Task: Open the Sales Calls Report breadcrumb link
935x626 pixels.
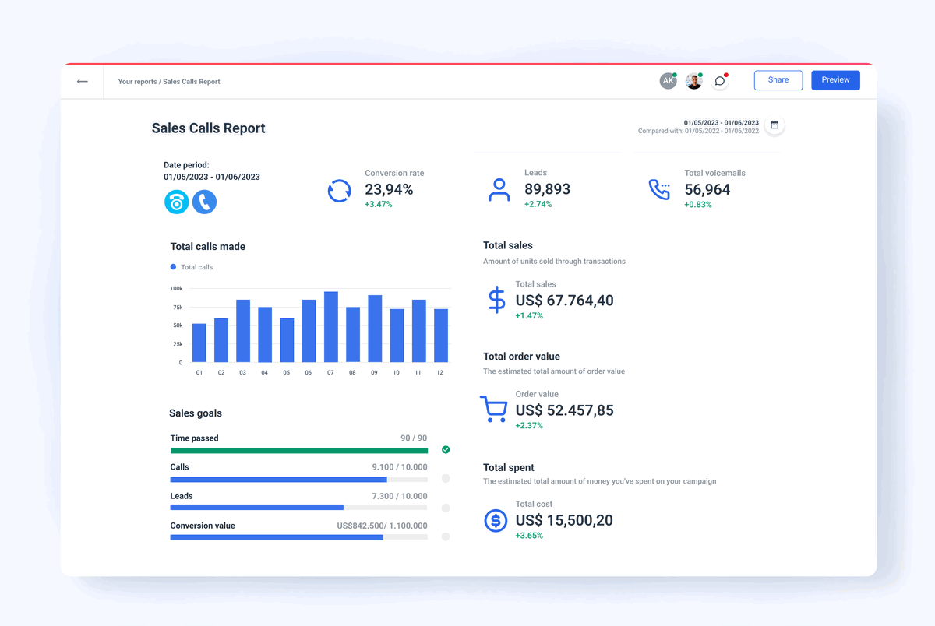Action: [x=191, y=81]
